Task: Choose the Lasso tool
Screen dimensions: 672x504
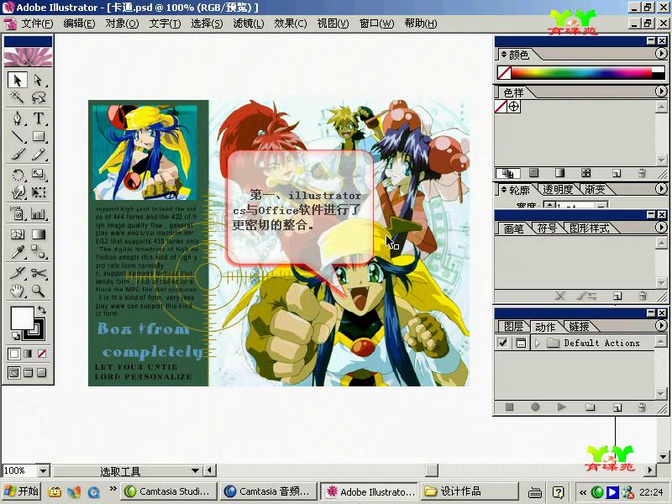Action: (x=39, y=97)
